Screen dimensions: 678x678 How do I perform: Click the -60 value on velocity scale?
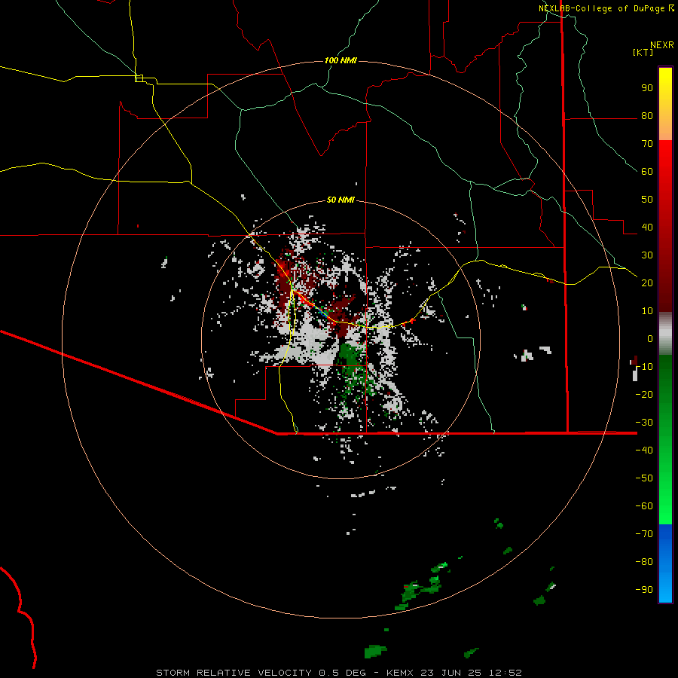pyautogui.click(x=644, y=506)
